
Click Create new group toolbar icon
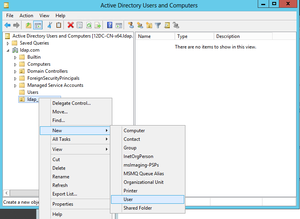(x=140, y=25)
